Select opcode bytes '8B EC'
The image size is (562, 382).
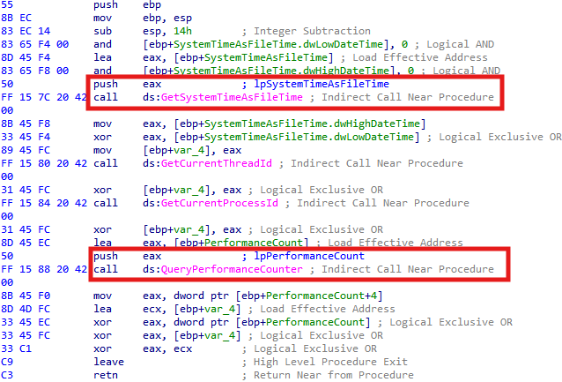click(17, 18)
